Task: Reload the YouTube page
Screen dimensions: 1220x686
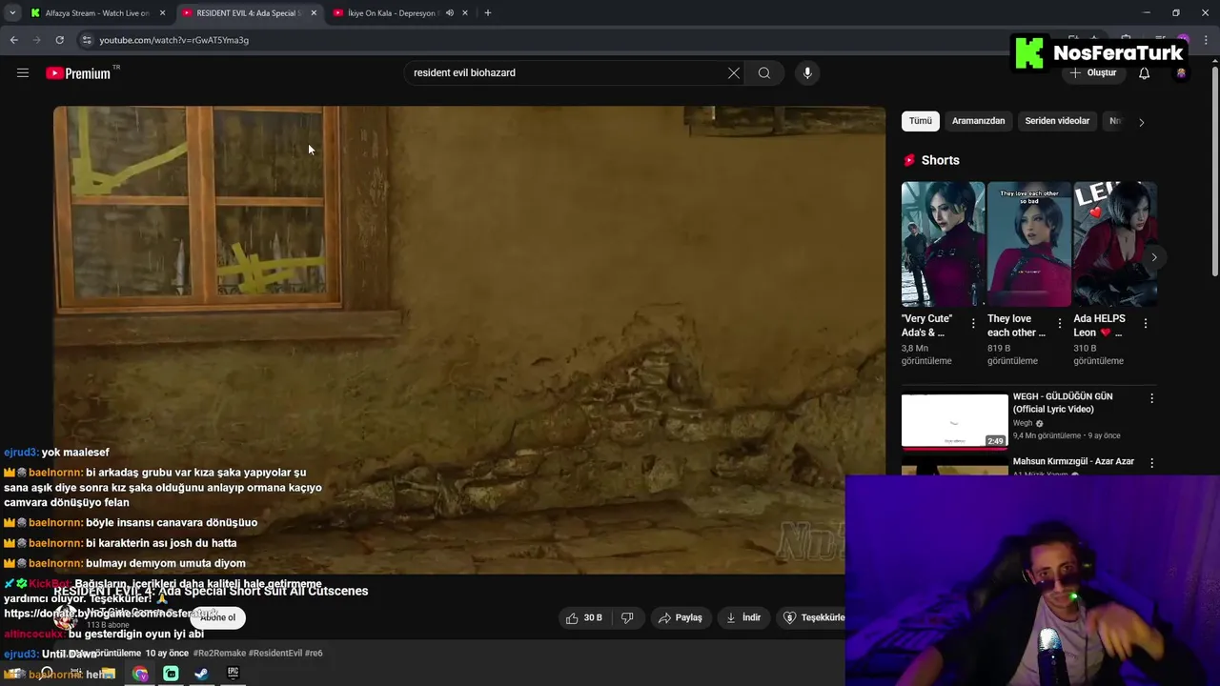Action: coord(59,40)
